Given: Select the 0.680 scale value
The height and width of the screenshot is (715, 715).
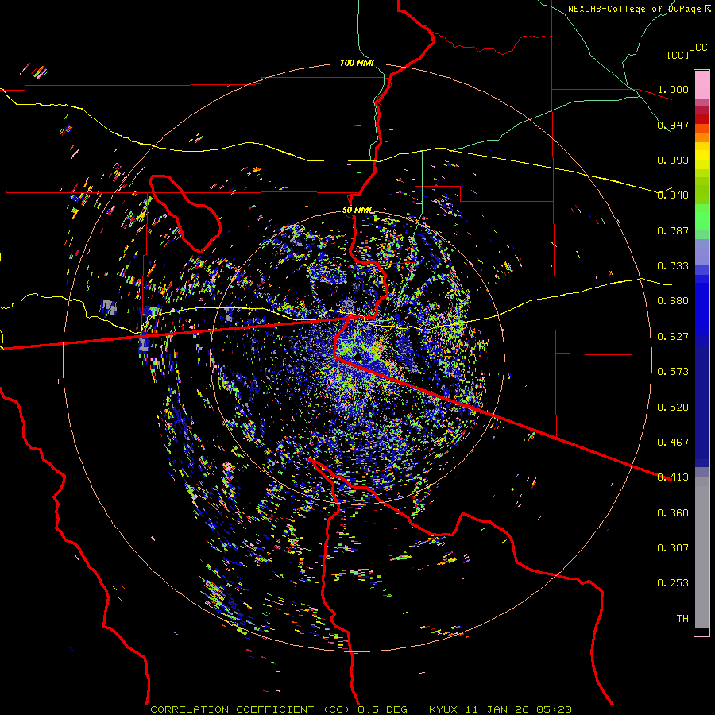Looking at the screenshot, I should click(x=673, y=301).
